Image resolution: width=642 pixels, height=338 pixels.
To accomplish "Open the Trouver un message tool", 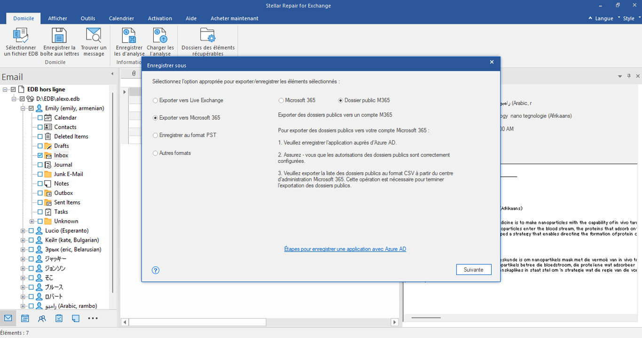I will pyautogui.click(x=94, y=36).
